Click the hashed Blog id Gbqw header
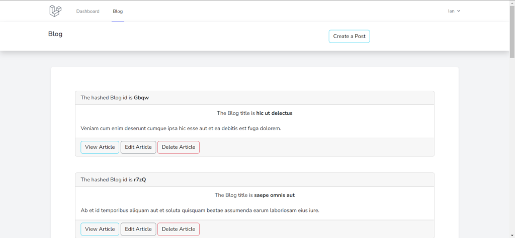This screenshot has height=238, width=515. (254, 98)
